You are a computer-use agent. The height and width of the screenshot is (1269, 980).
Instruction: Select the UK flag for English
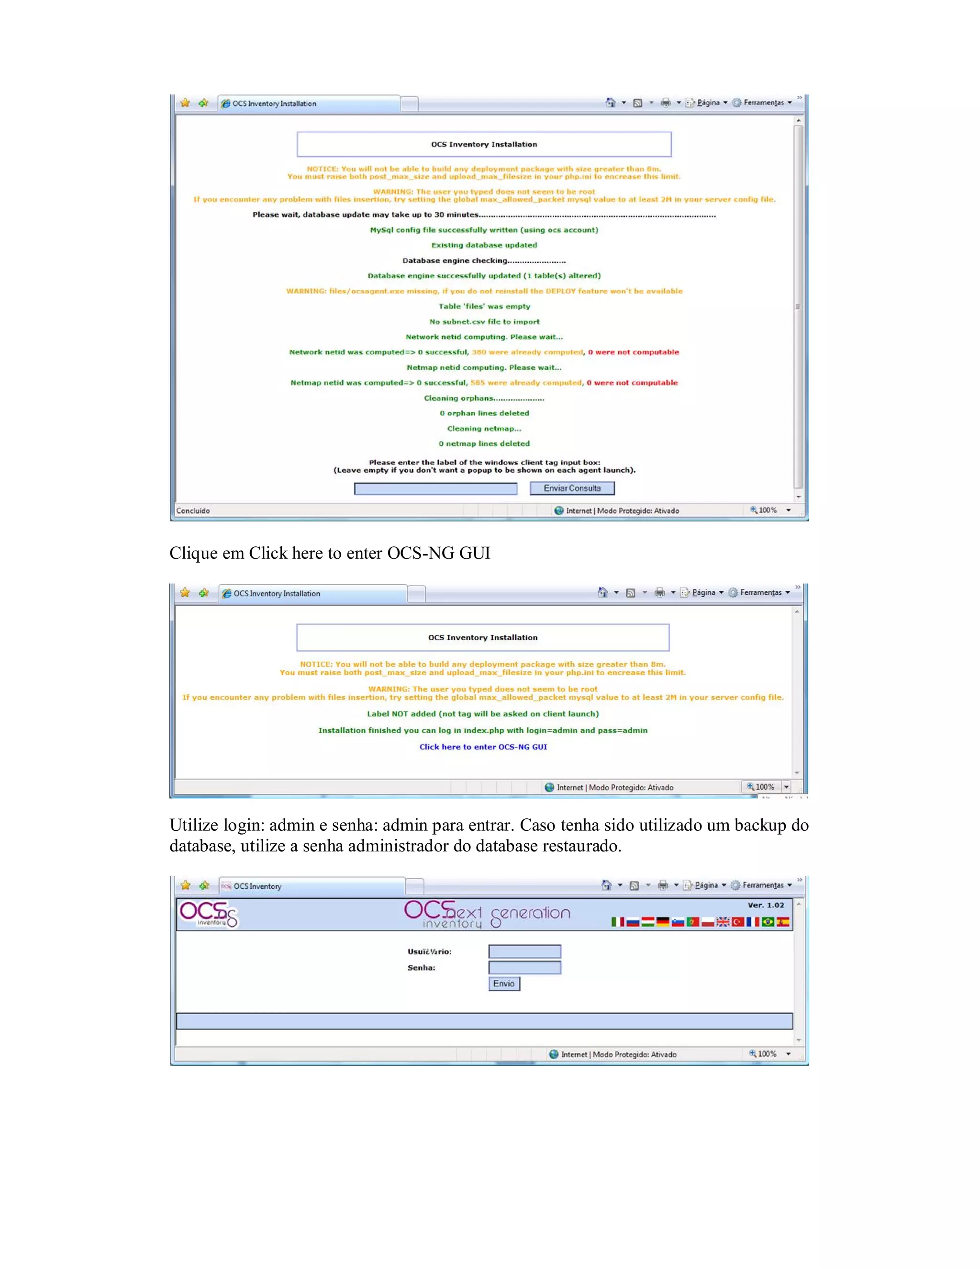click(723, 921)
